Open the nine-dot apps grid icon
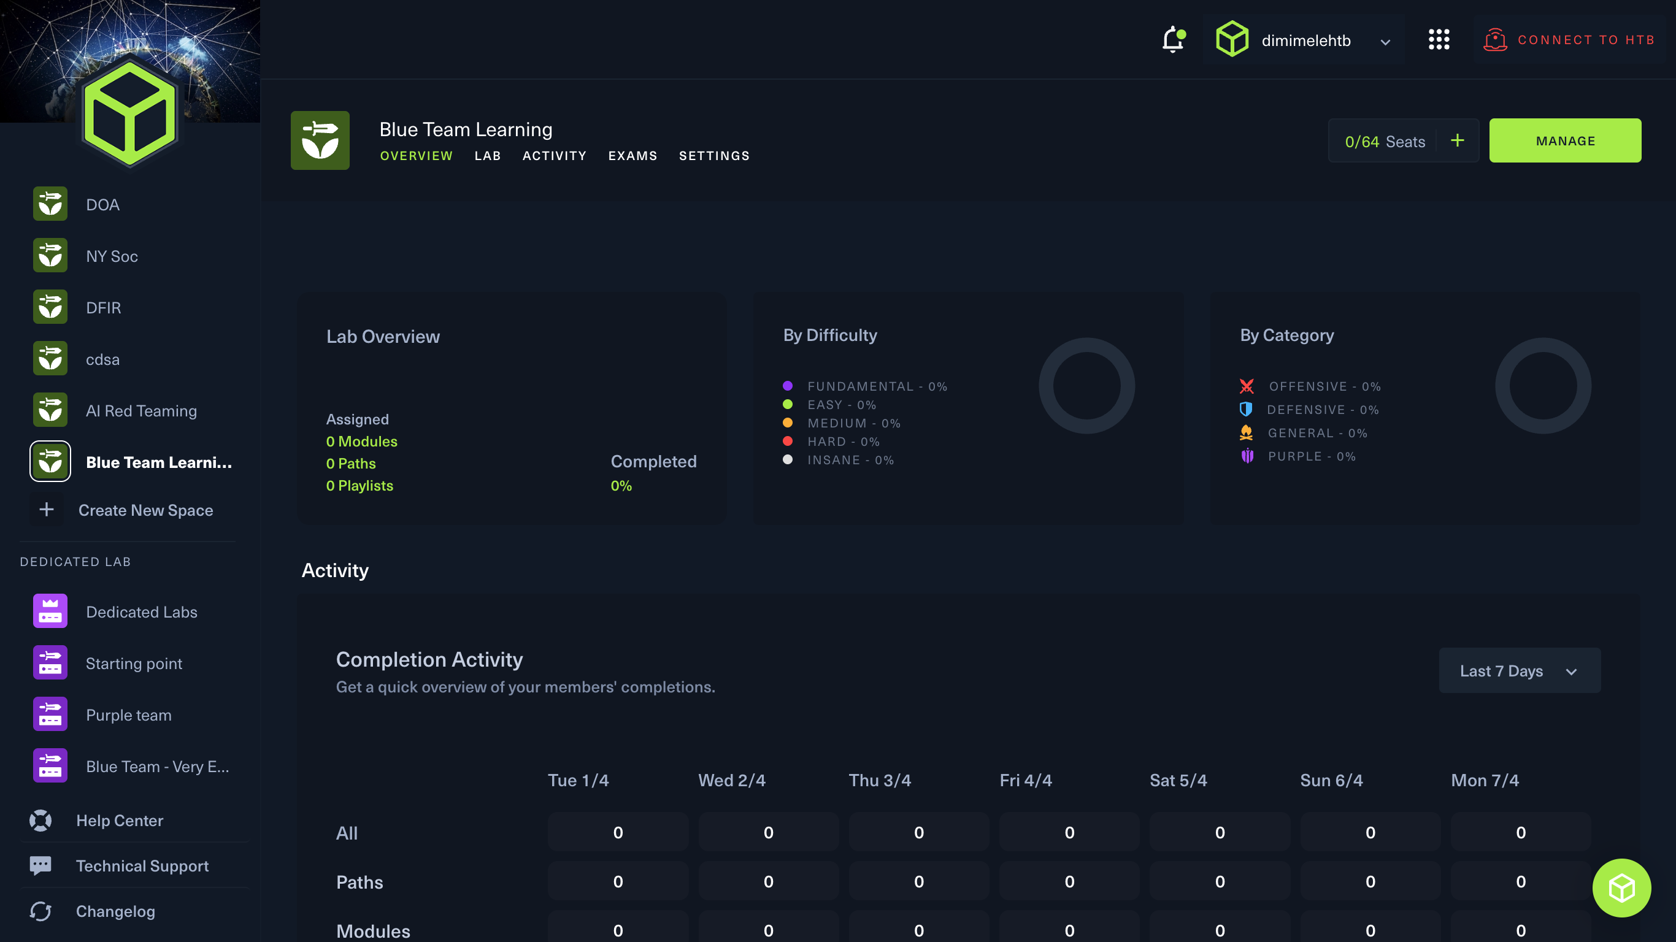 [1439, 40]
